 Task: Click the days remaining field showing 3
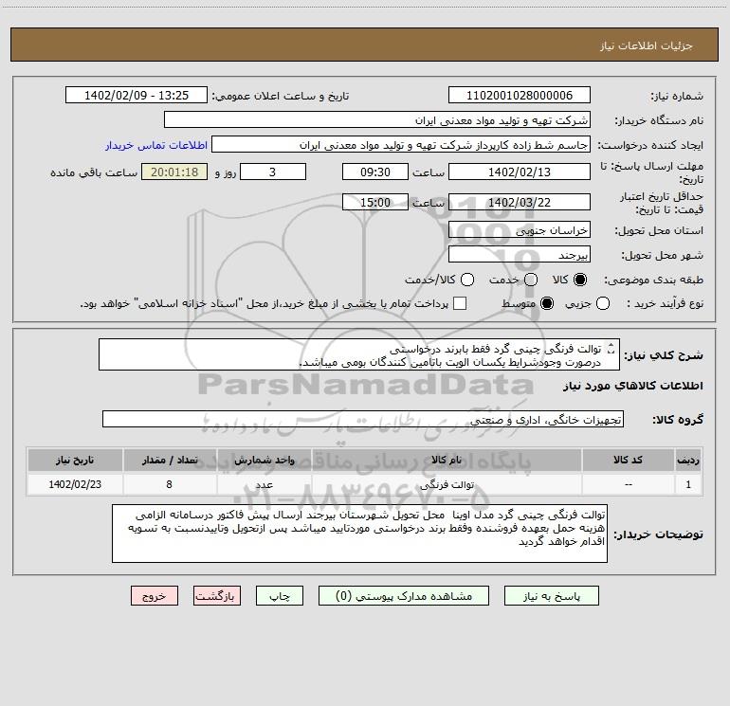pyautogui.click(x=273, y=172)
